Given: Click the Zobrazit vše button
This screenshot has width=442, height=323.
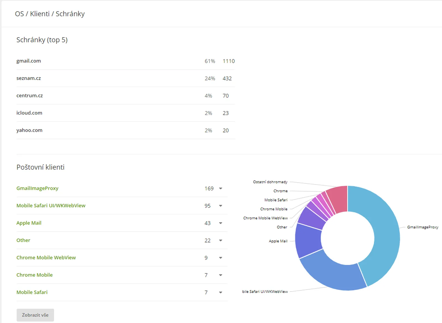Looking at the screenshot, I should [x=35, y=315].
